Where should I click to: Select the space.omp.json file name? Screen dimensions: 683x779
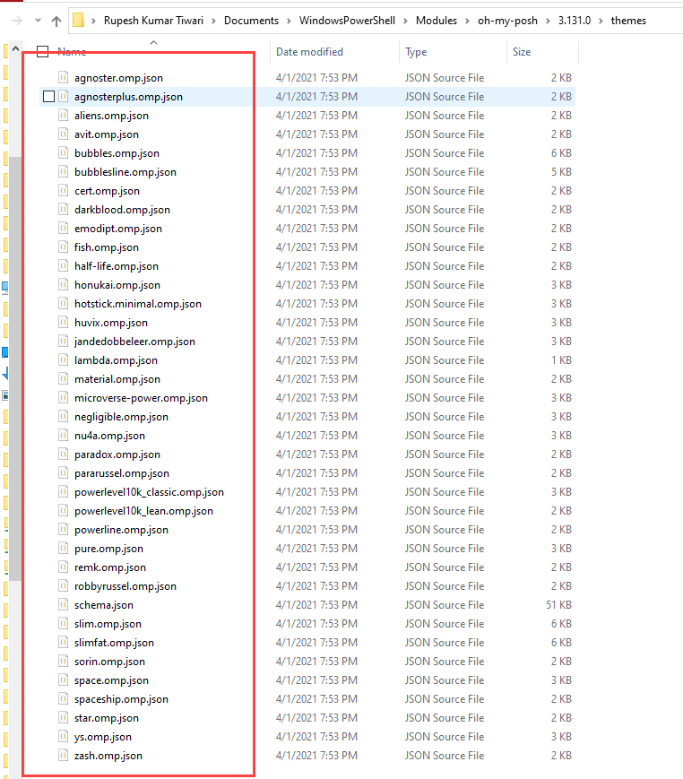click(111, 680)
